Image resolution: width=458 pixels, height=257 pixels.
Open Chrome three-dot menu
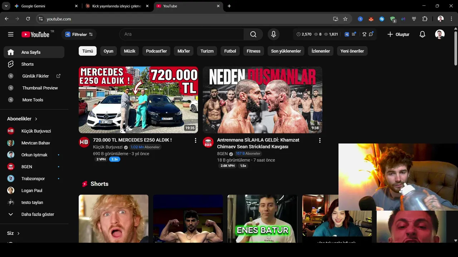tap(451, 19)
